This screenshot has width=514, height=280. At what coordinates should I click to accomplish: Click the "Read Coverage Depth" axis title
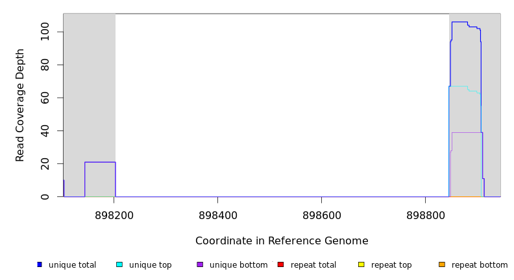[20, 105]
